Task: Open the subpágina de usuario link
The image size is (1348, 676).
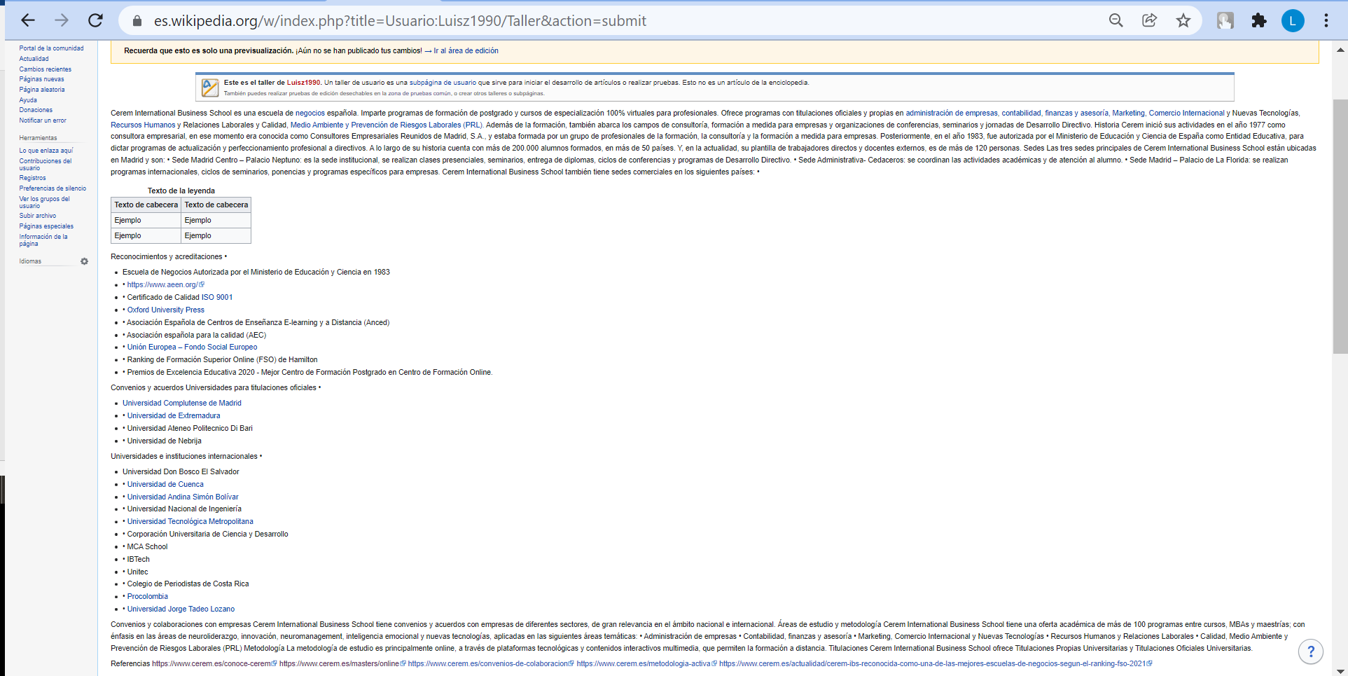Action: (443, 83)
